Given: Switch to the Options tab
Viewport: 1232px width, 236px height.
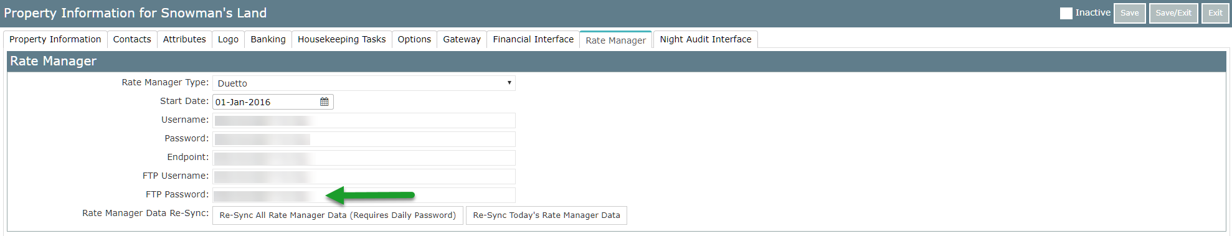Looking at the screenshot, I should click(x=414, y=39).
